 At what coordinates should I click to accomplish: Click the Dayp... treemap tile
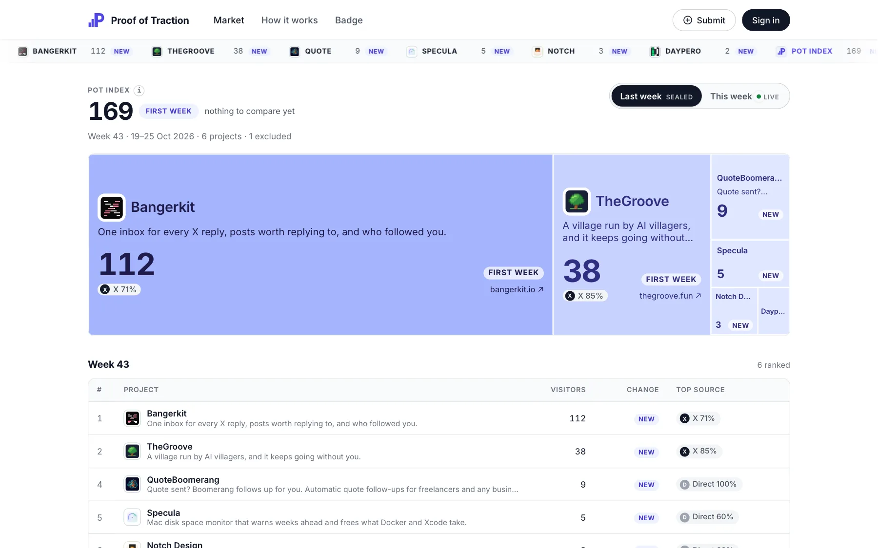tap(774, 311)
